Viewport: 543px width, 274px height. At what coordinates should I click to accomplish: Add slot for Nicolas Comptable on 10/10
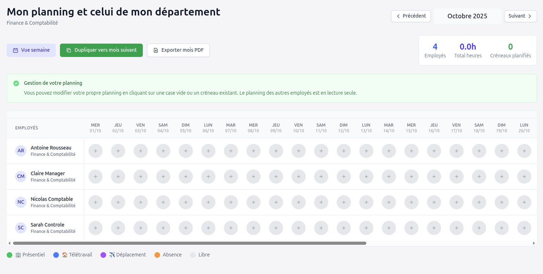point(299,202)
